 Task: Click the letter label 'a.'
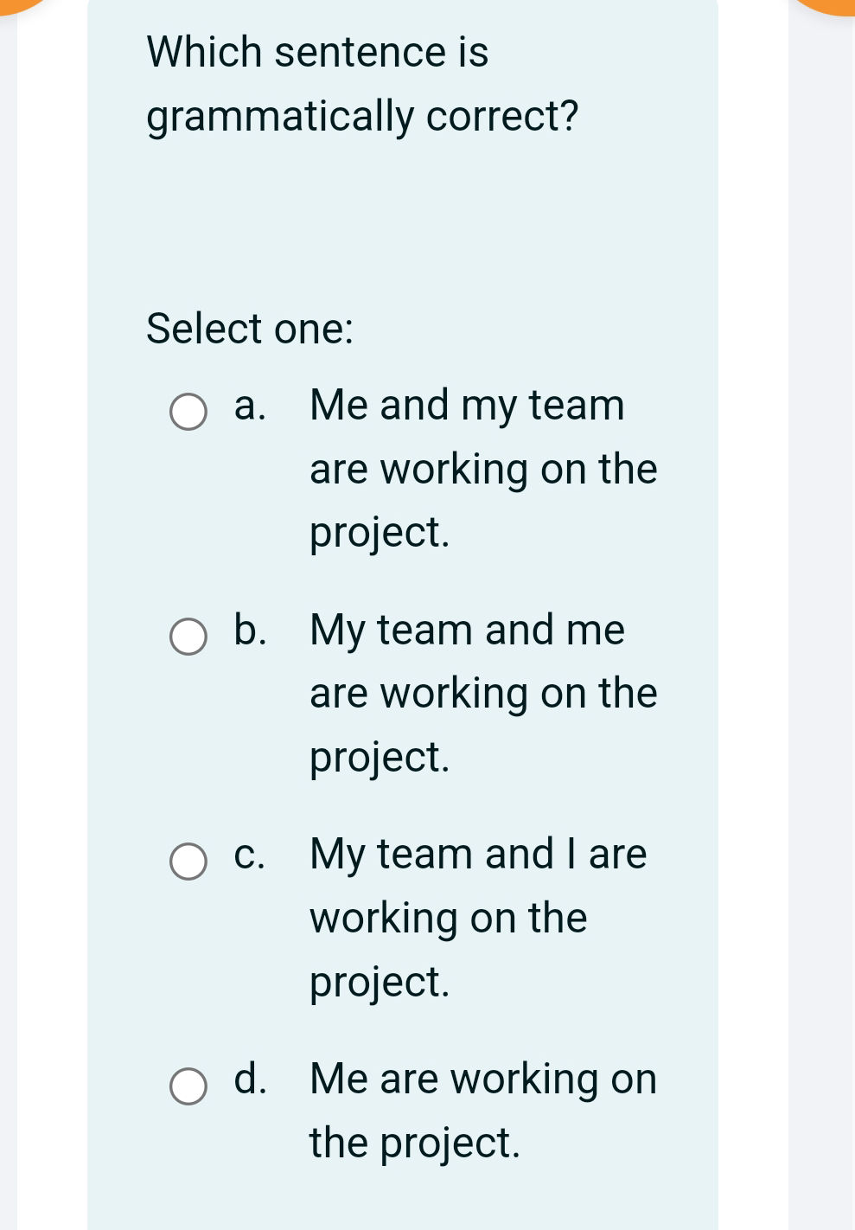[x=249, y=406]
